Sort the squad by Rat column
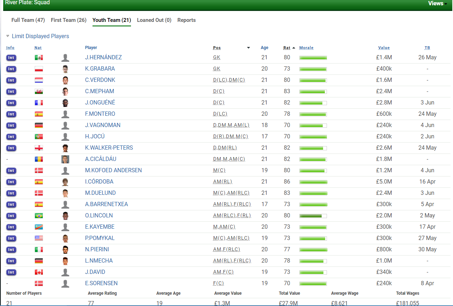Viewport: 453px width, 306px height. tap(287, 48)
